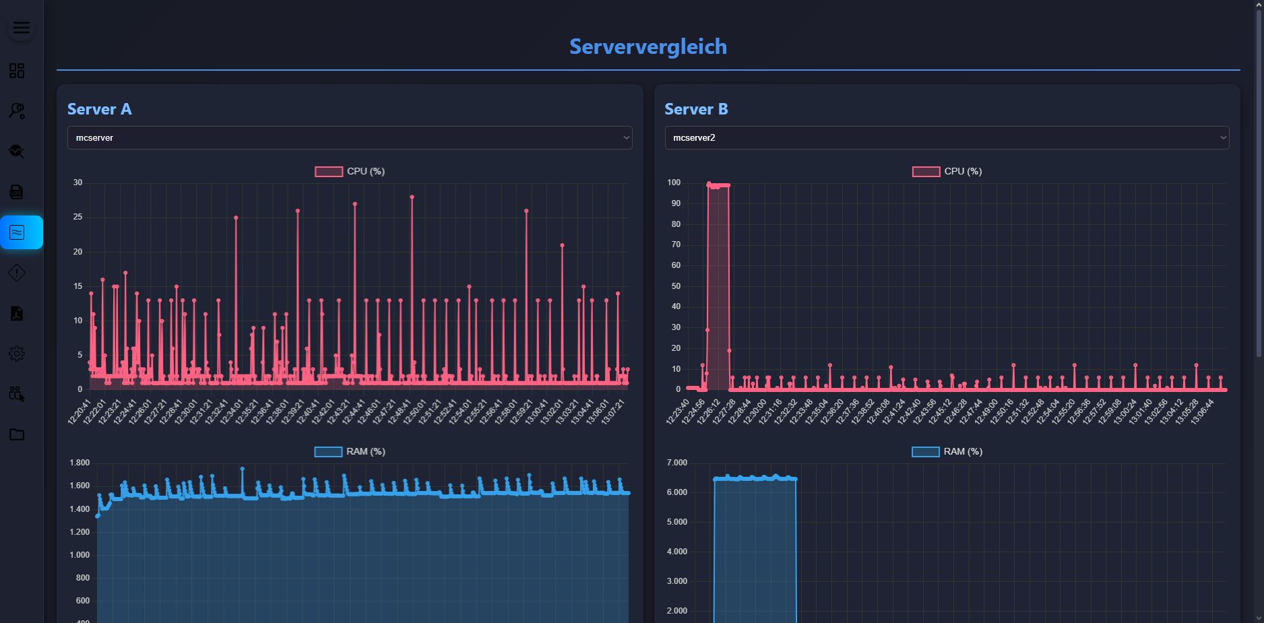Viewport: 1264px width, 623px height.
Task: Click the user management icon in the sidebar
Action: point(17,394)
